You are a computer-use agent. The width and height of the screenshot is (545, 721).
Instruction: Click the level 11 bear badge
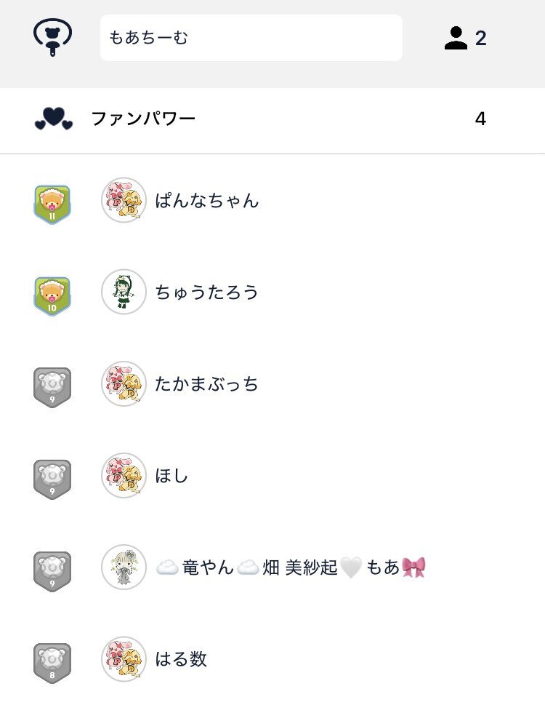[52, 204]
